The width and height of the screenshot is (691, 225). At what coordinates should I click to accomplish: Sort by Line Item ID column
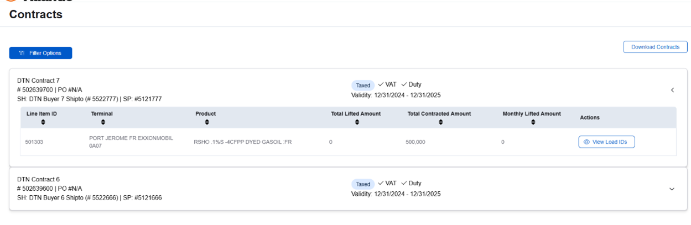(x=41, y=122)
